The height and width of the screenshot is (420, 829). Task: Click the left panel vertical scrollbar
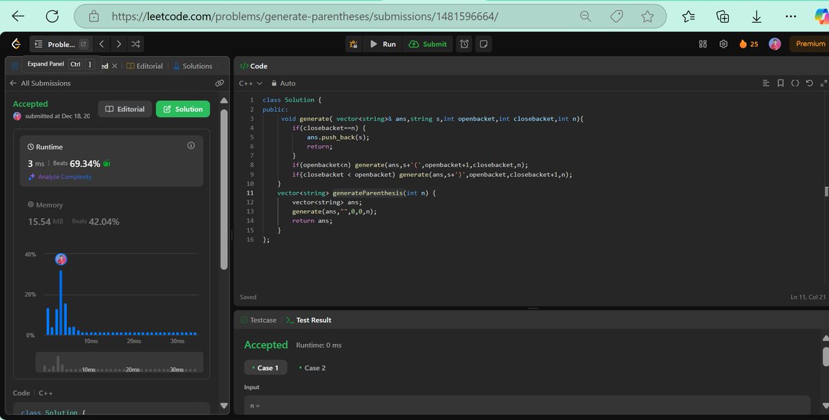(223, 189)
